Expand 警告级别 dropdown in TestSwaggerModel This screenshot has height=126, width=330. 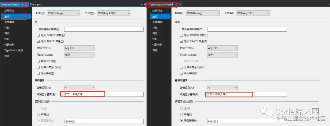[222, 88]
